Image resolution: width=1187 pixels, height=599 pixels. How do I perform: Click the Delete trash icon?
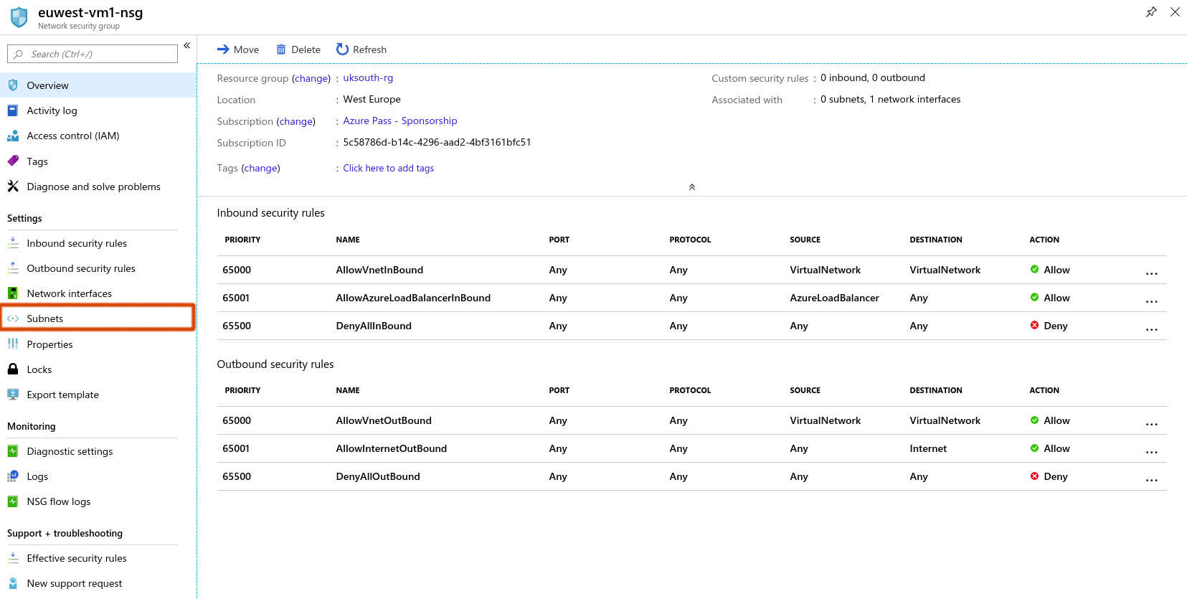point(281,49)
